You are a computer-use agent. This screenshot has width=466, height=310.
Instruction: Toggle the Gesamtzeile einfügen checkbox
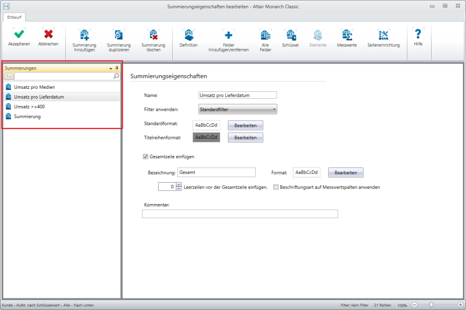click(x=146, y=156)
